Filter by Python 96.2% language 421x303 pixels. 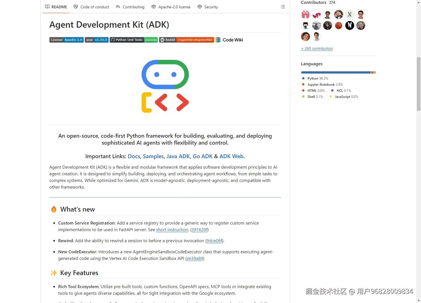[315, 79]
